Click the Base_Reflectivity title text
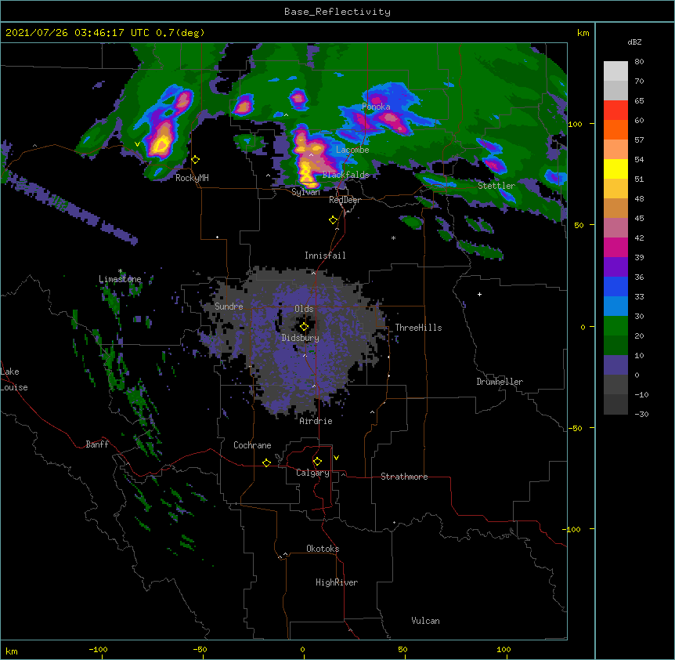 337,12
